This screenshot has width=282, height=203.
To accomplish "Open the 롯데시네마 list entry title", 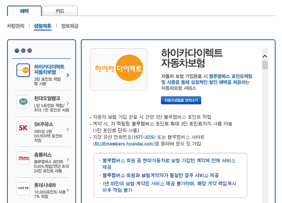I will pyautogui.click(x=45, y=185).
